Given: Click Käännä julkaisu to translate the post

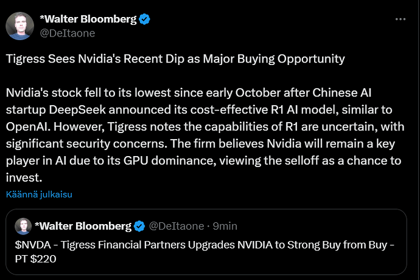Looking at the screenshot, I should [x=39, y=194].
